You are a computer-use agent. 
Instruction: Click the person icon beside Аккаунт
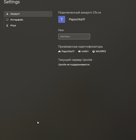point(7,14)
